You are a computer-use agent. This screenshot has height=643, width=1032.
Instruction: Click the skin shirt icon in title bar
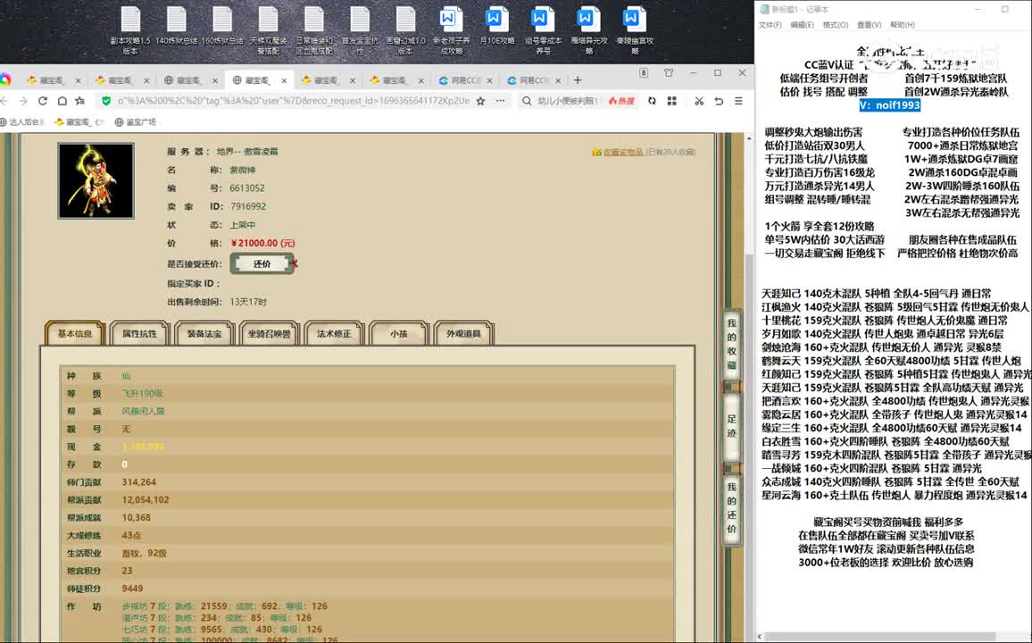point(669,73)
